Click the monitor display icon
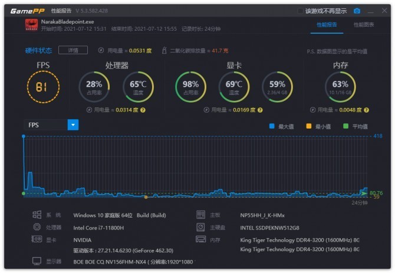Image resolution: width=395 pixels, height=273 pixels. (x=37, y=261)
